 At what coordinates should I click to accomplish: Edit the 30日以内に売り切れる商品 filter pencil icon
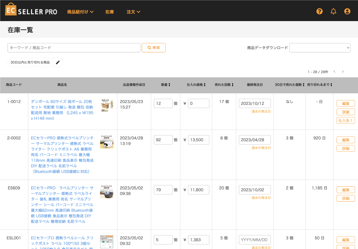coord(58,62)
